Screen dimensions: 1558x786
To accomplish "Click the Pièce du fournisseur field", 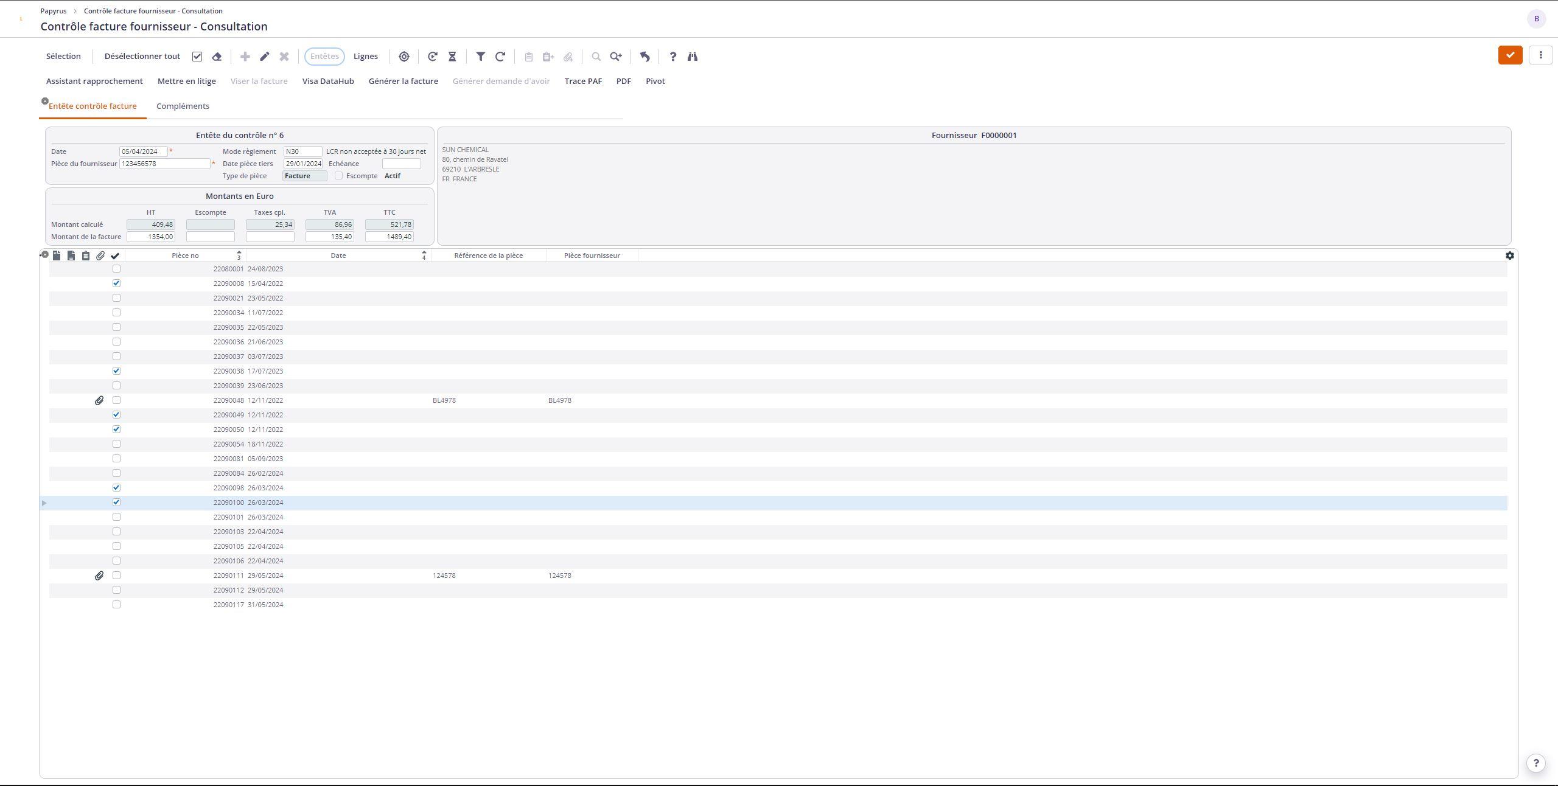I will (x=165, y=164).
